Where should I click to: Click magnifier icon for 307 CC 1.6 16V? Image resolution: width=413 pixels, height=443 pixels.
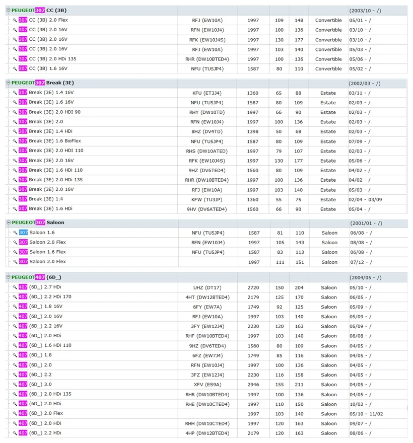[x=15, y=68]
